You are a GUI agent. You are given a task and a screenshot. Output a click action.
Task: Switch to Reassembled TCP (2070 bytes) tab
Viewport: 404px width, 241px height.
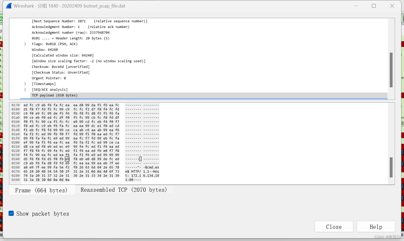click(124, 190)
